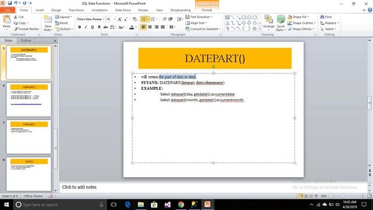Viewport: 373px width, 210px height.
Task: Justify the paragraph text
Action: [x=163, y=27]
